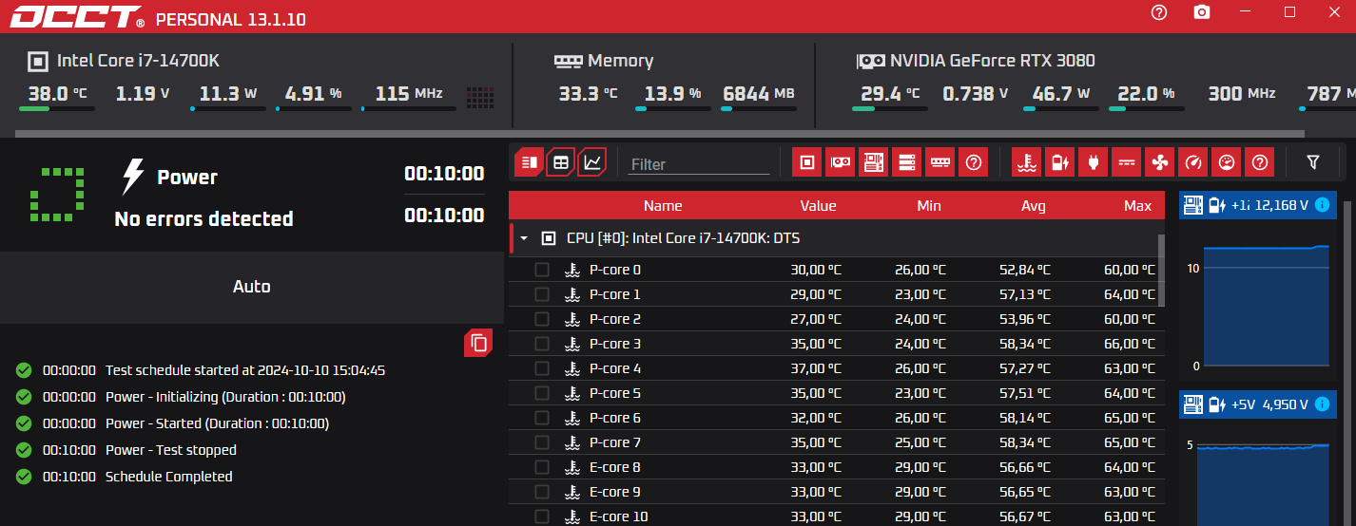Sort by the Max column header
The width and height of the screenshot is (1356, 526).
(x=1137, y=206)
